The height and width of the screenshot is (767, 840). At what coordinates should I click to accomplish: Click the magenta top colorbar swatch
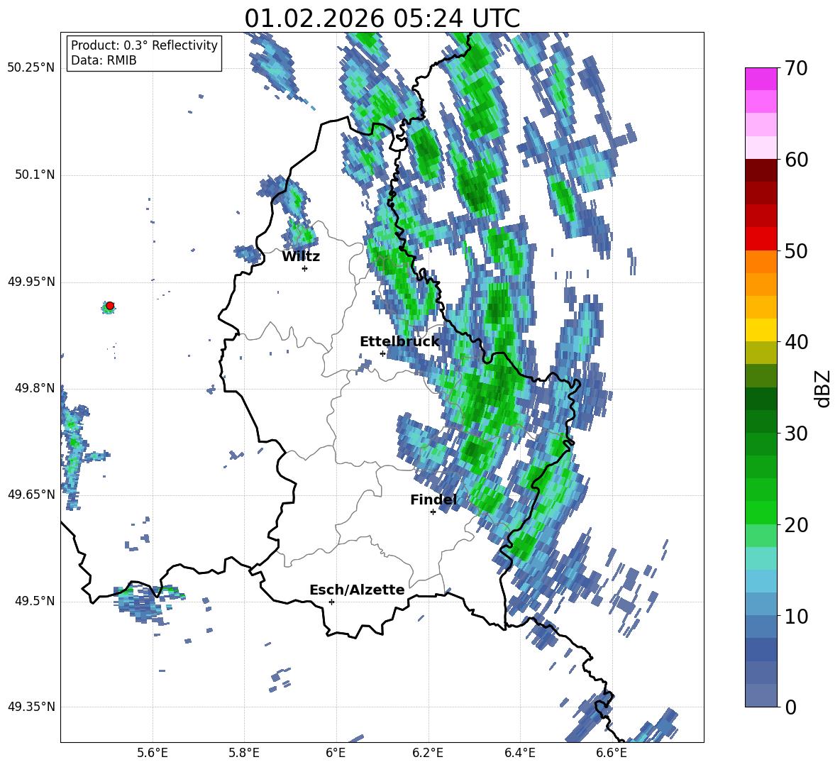(761, 79)
